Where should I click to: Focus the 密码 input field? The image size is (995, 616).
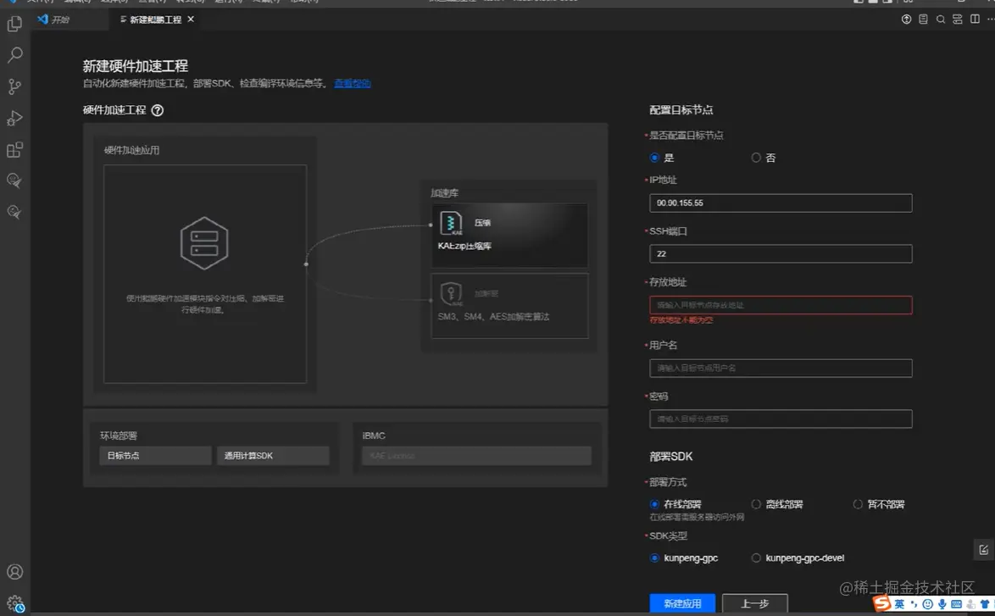[x=781, y=419]
